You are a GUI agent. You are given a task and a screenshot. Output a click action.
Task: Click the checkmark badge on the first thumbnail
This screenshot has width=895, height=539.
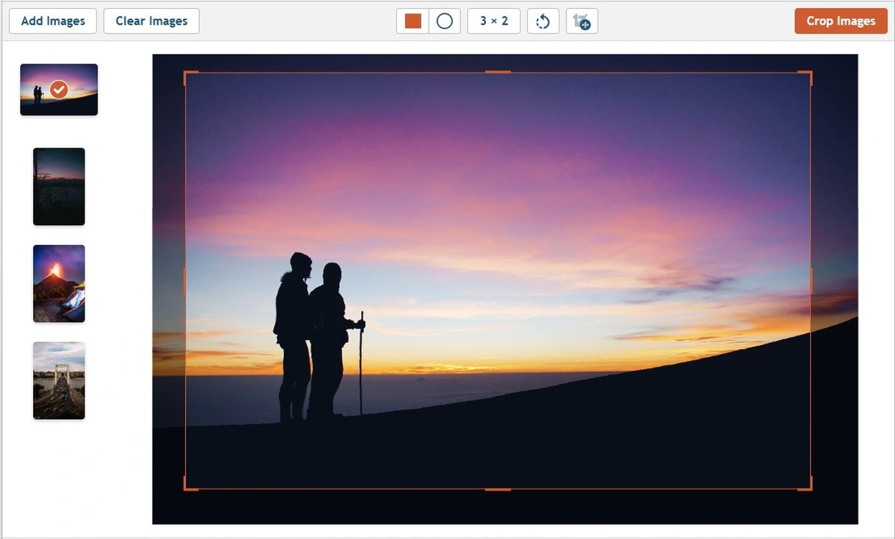pyautogui.click(x=58, y=90)
